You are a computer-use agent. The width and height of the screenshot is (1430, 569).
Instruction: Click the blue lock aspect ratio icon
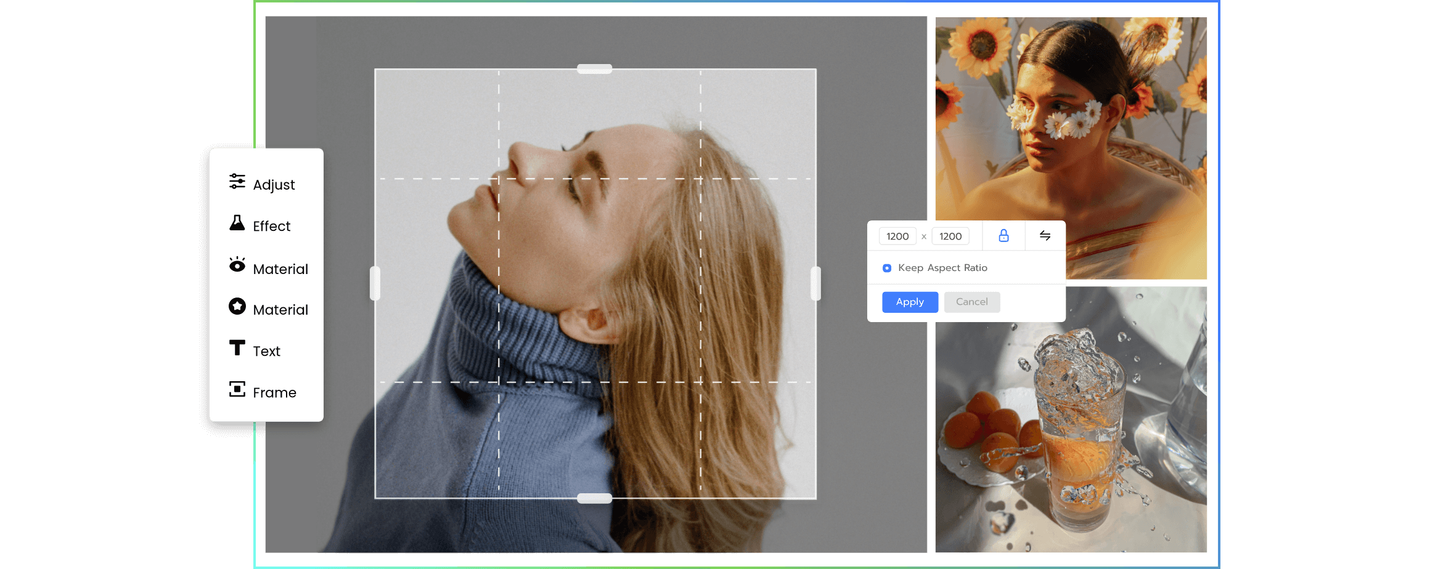(1003, 236)
